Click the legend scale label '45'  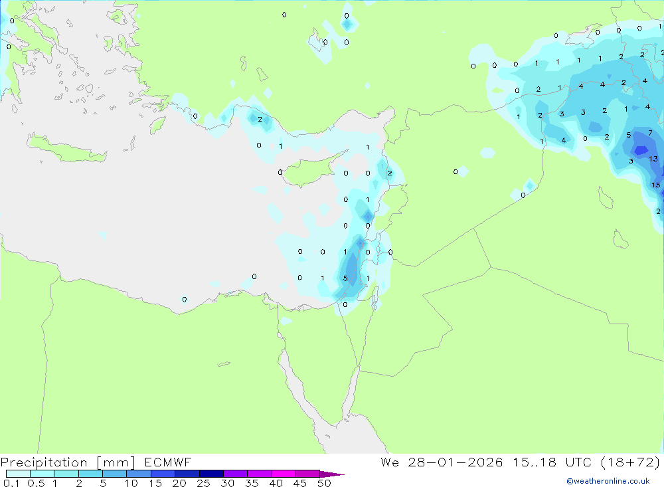(x=300, y=483)
